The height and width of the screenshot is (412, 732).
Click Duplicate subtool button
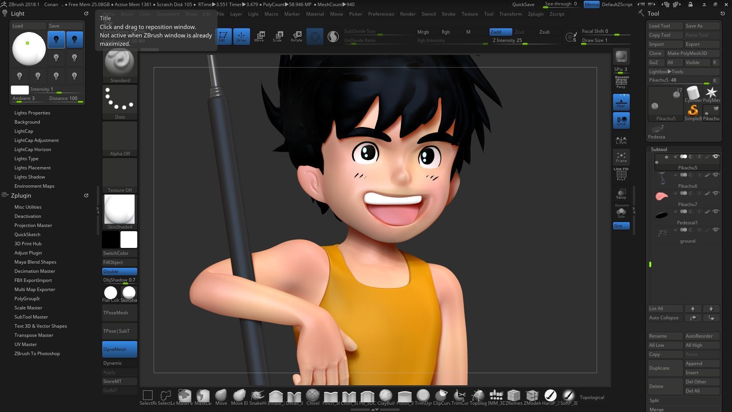665,368
